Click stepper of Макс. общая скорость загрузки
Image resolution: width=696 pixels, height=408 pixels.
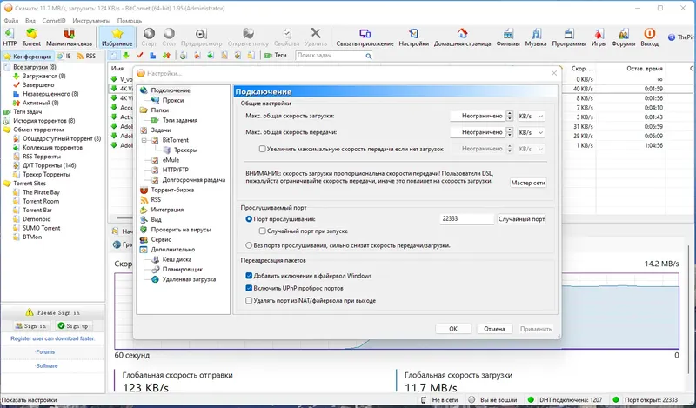click(510, 117)
